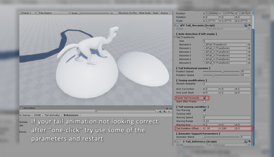Click Gizmos button in Game view

coord(164,13)
